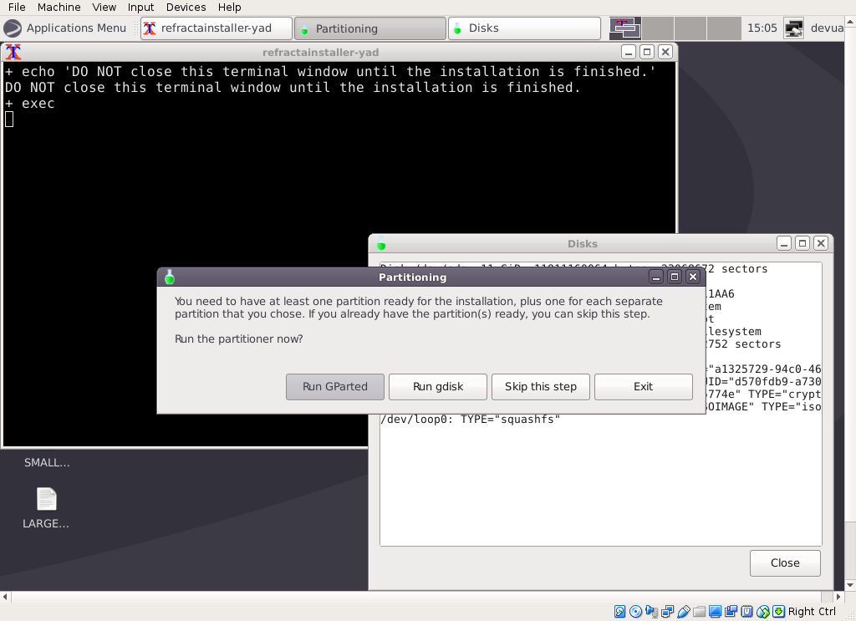Close the Disks window via title bar X

pyautogui.click(x=821, y=243)
